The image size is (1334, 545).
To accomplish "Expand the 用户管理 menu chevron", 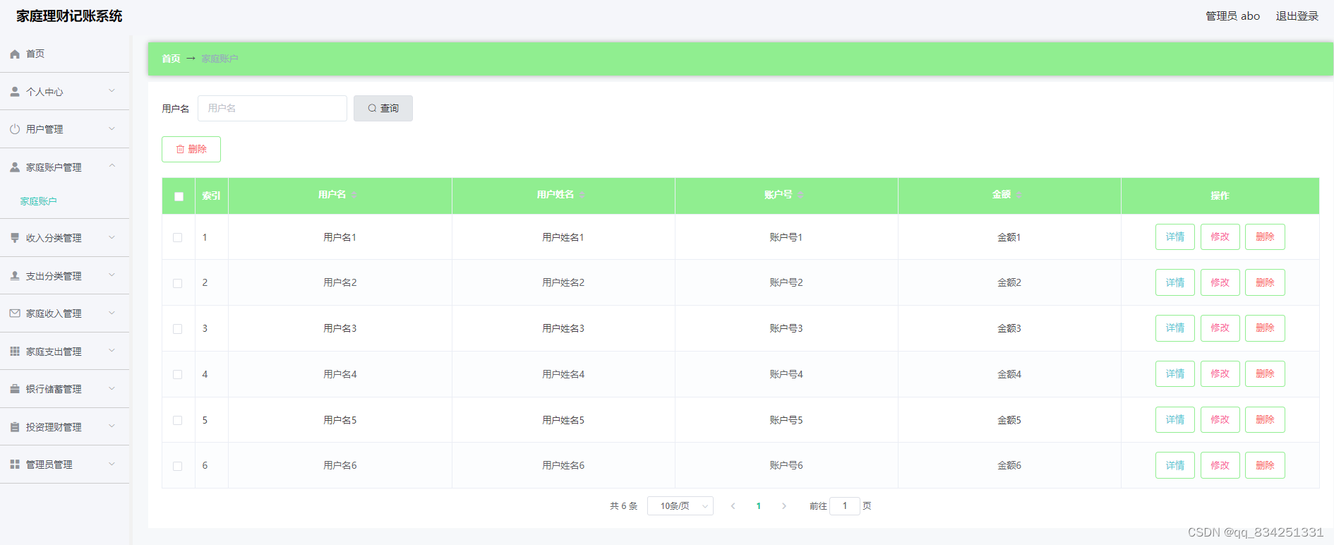I will click(112, 128).
